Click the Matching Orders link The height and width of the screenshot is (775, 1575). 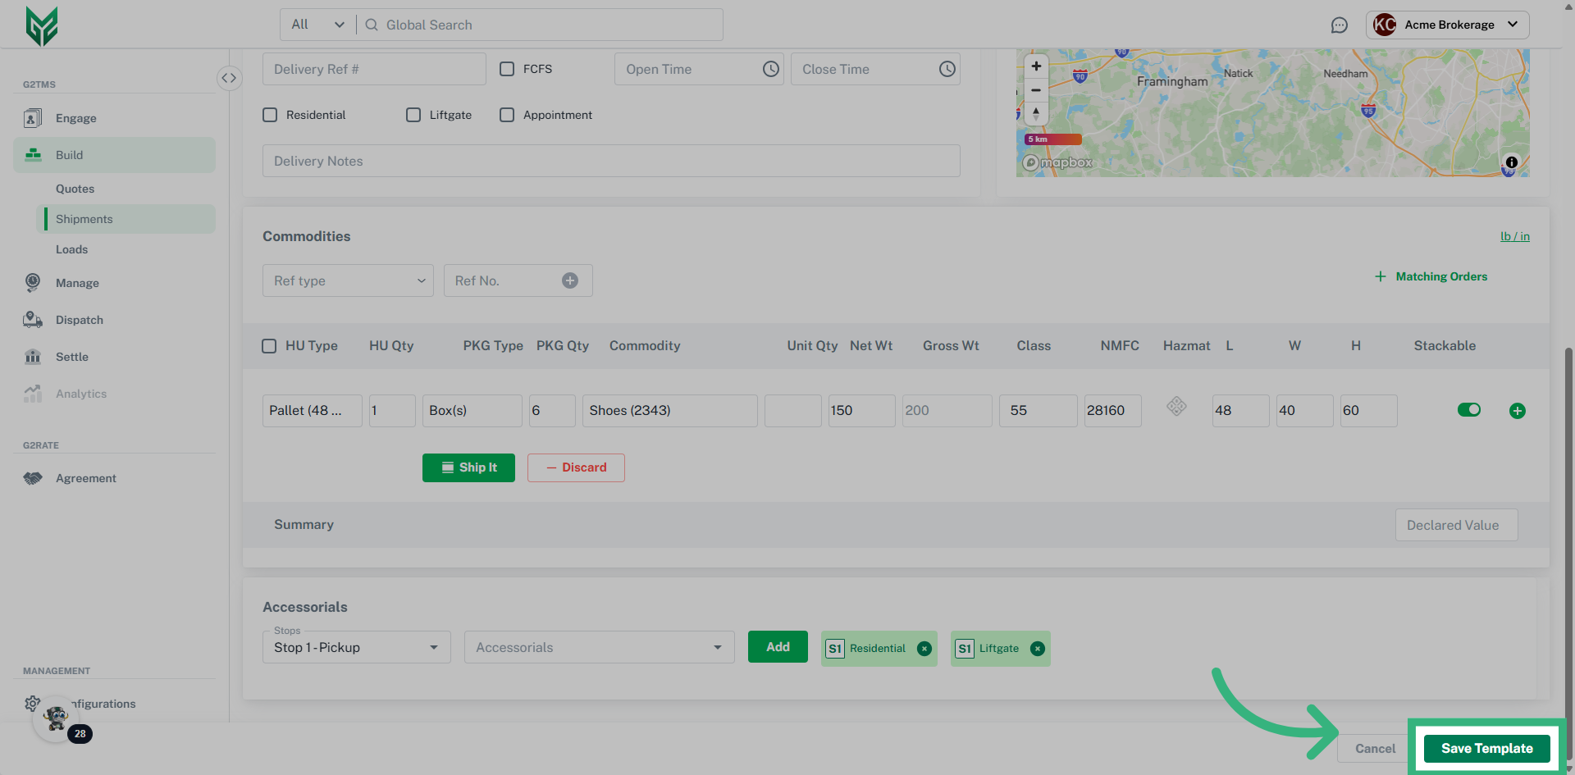[x=1440, y=276]
